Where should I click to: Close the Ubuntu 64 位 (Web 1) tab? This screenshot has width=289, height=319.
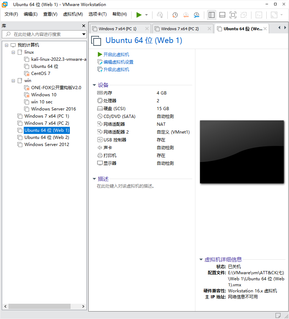click(265, 29)
